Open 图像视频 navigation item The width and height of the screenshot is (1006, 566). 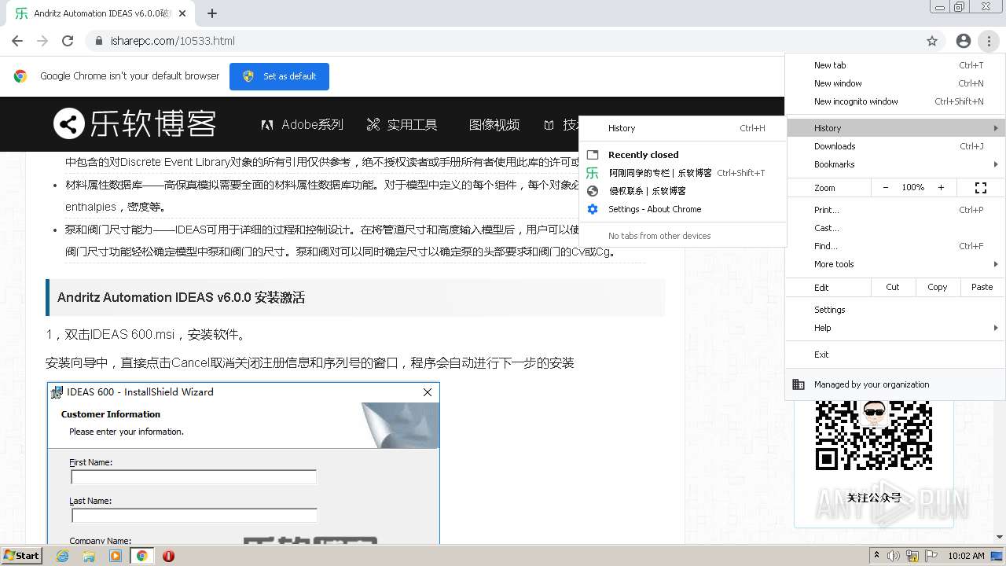tap(494, 124)
